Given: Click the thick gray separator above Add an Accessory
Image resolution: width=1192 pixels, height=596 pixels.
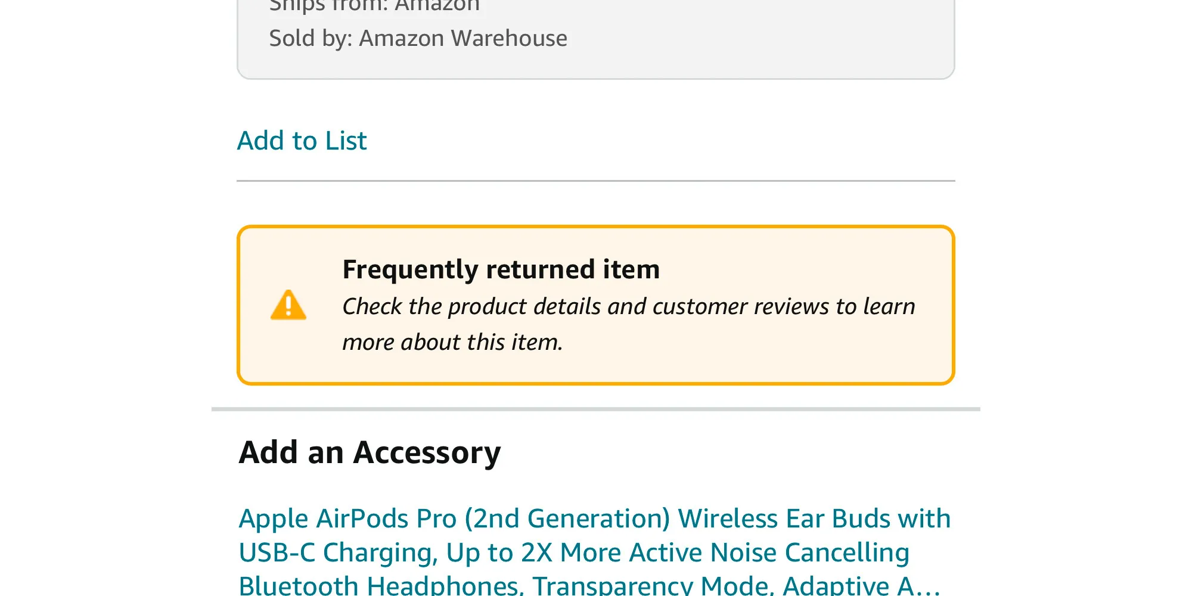Looking at the screenshot, I should [x=595, y=409].
